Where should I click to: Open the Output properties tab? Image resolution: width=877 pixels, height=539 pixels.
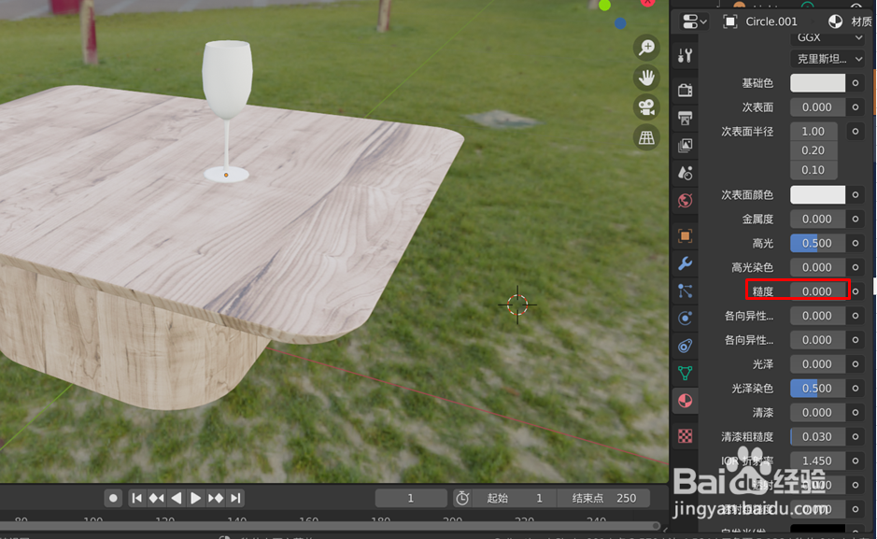(x=686, y=117)
